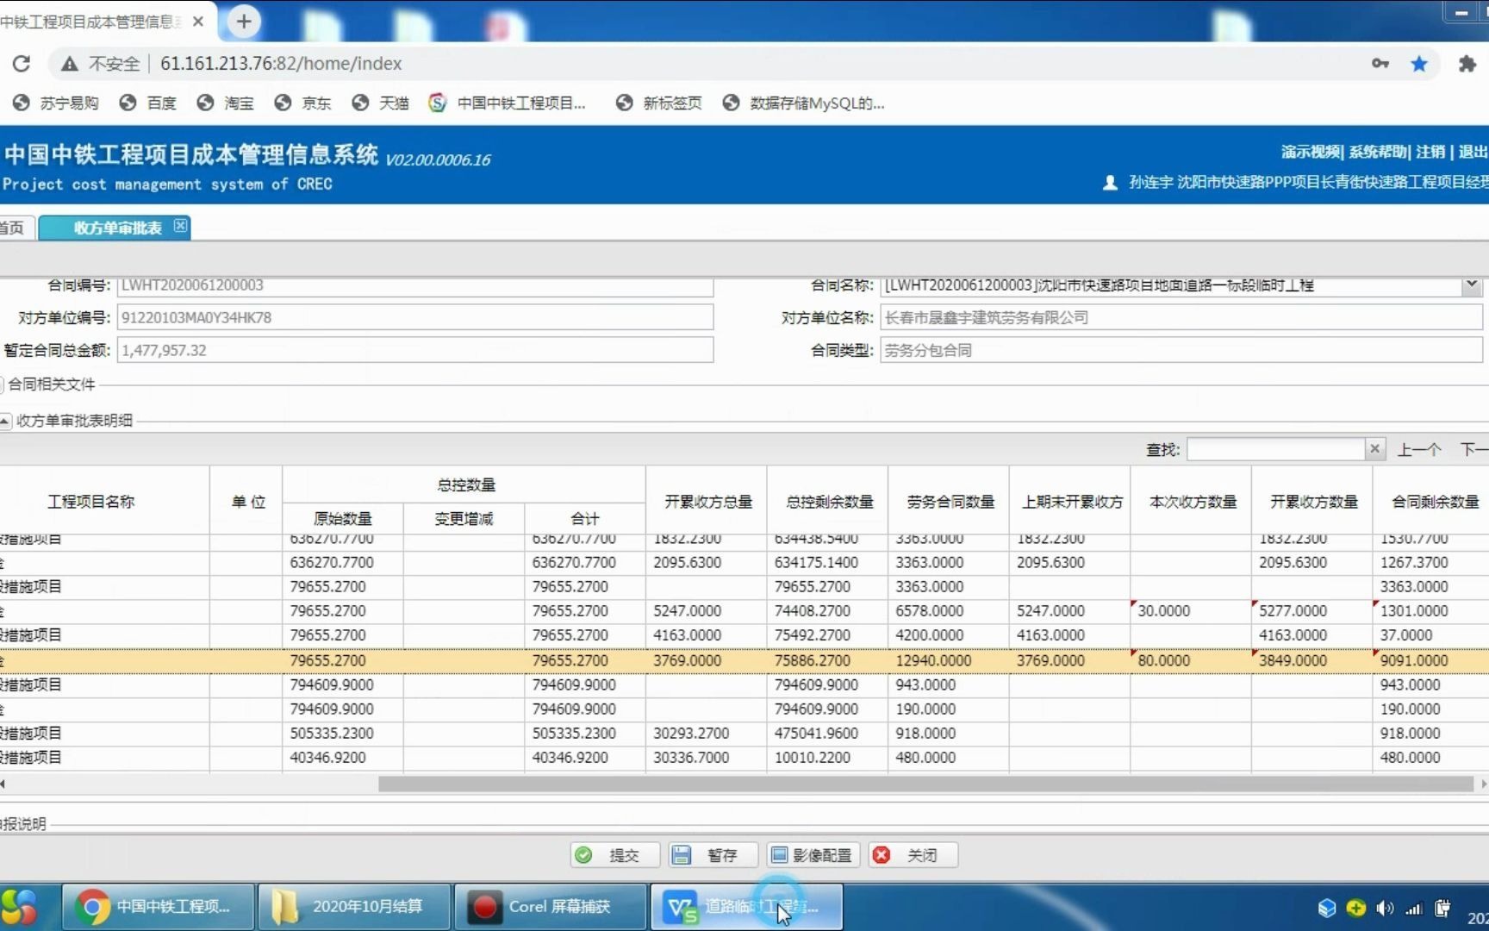Open the 百度 bookmark
The image size is (1489, 931).
pyautogui.click(x=148, y=103)
